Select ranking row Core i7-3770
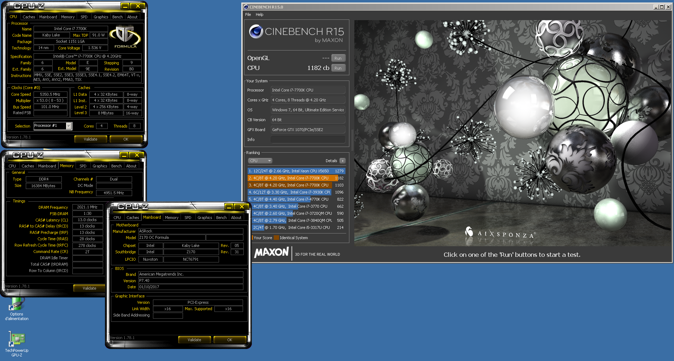Image resolution: width=674 pixels, height=361 pixels. coord(298,206)
